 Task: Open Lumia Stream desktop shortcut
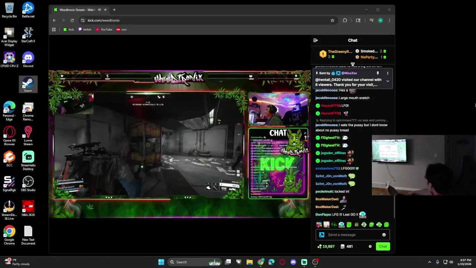coord(28,136)
